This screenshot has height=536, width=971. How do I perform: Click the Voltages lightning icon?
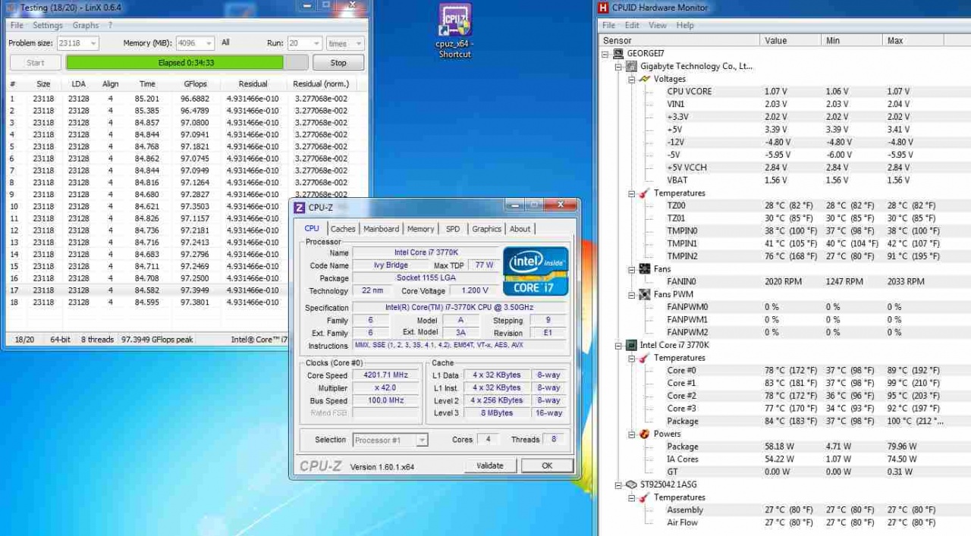[x=646, y=79]
